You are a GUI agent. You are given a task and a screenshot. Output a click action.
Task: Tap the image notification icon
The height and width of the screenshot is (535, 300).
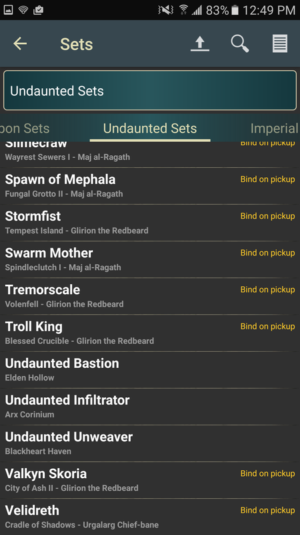8,10
